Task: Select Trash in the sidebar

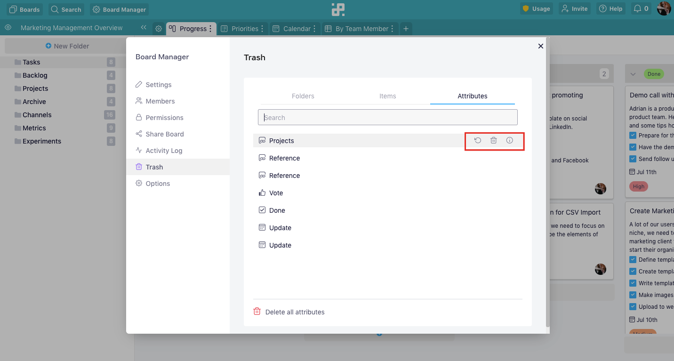Action: tap(178, 167)
